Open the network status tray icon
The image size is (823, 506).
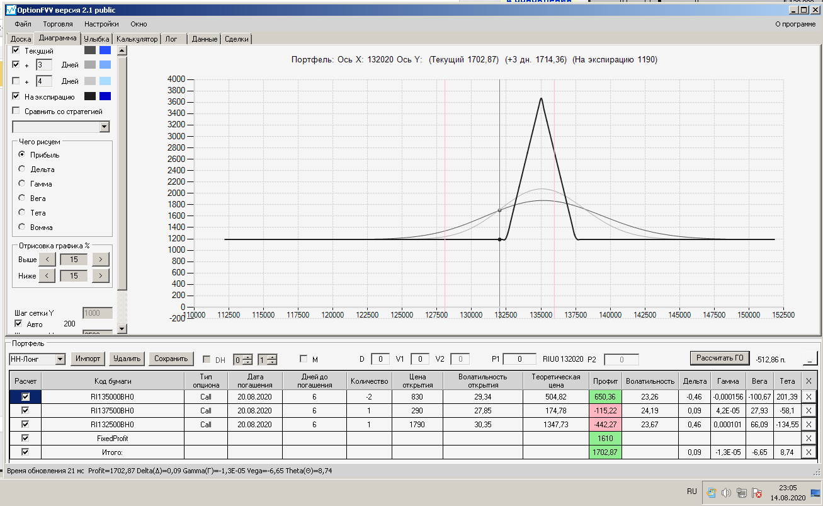(742, 492)
